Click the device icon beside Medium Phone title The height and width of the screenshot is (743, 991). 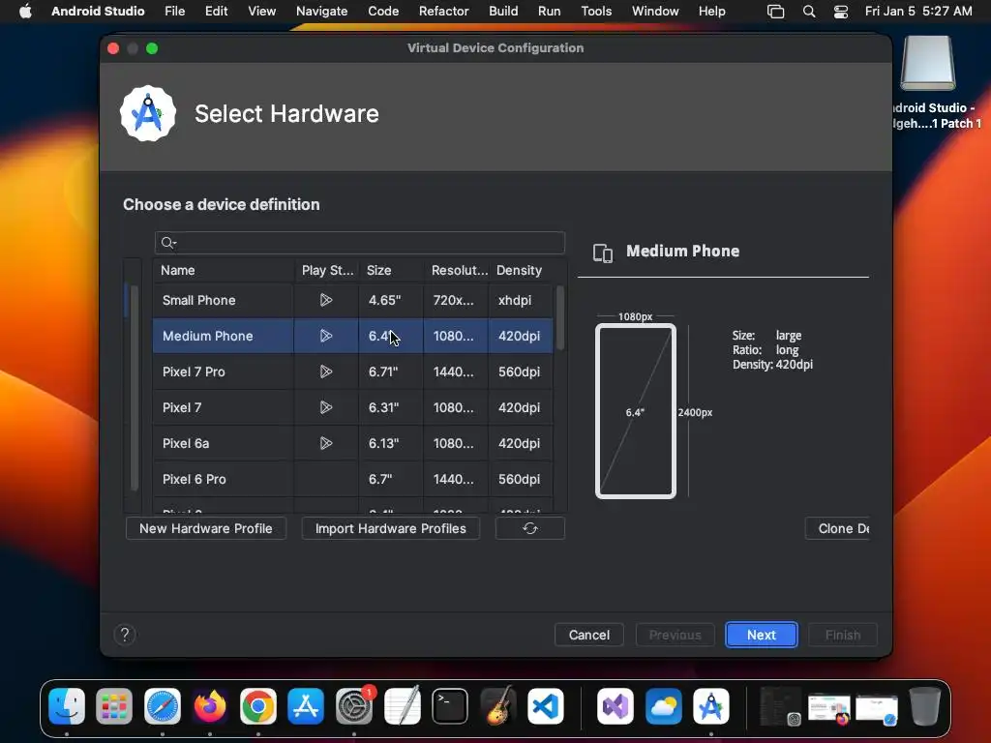click(602, 253)
